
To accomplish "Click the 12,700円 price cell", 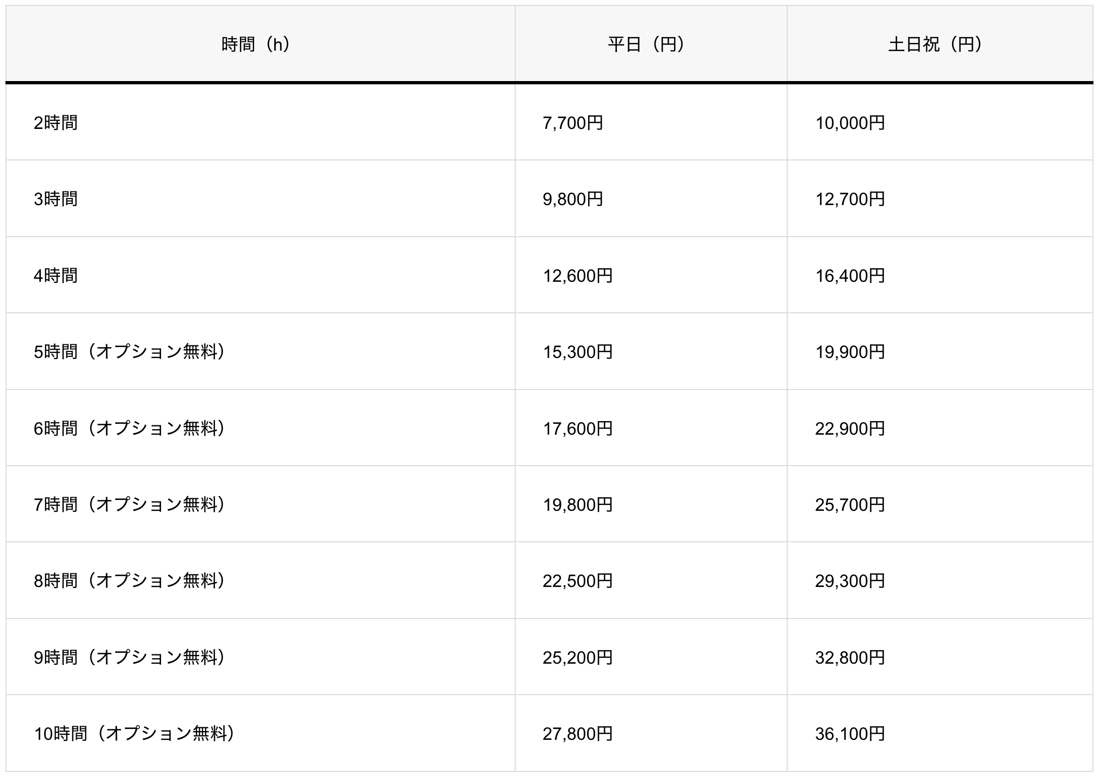I will 850,199.
